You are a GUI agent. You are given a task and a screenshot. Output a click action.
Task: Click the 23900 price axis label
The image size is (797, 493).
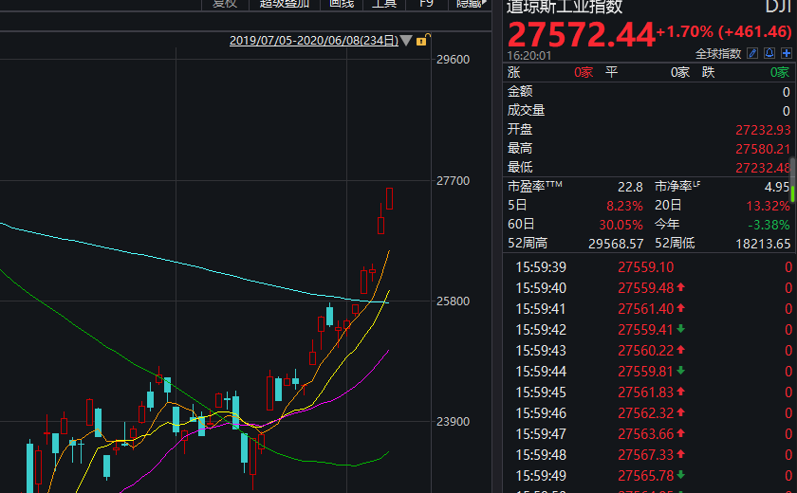point(453,421)
